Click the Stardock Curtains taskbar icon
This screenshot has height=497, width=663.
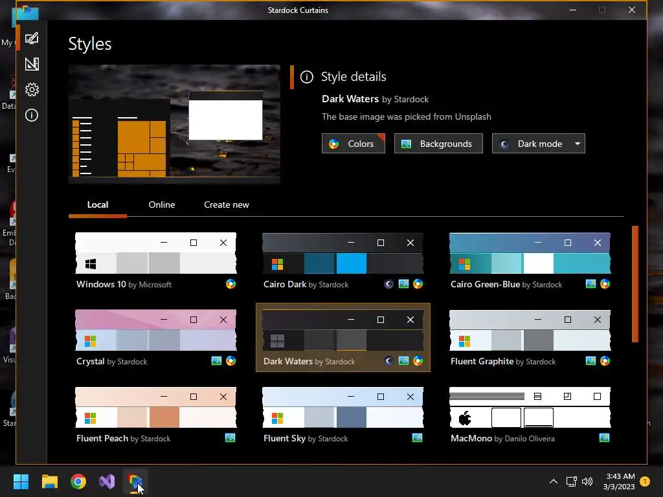tap(135, 481)
